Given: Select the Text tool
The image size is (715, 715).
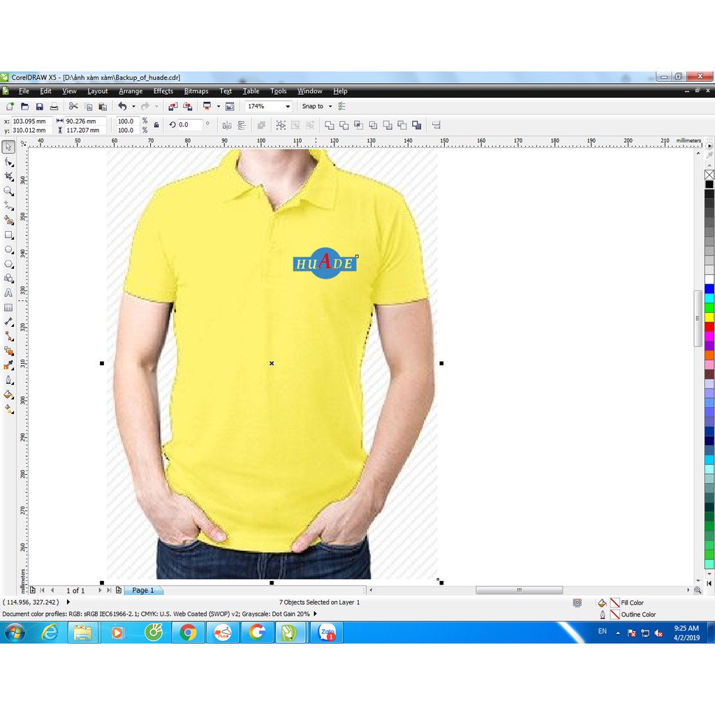Looking at the screenshot, I should (9, 293).
